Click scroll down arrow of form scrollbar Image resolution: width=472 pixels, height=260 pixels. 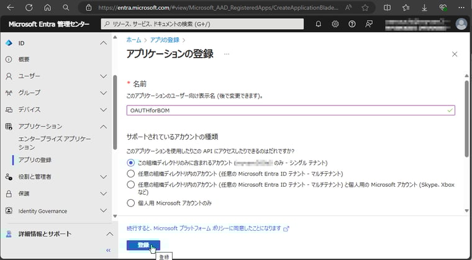466,210
